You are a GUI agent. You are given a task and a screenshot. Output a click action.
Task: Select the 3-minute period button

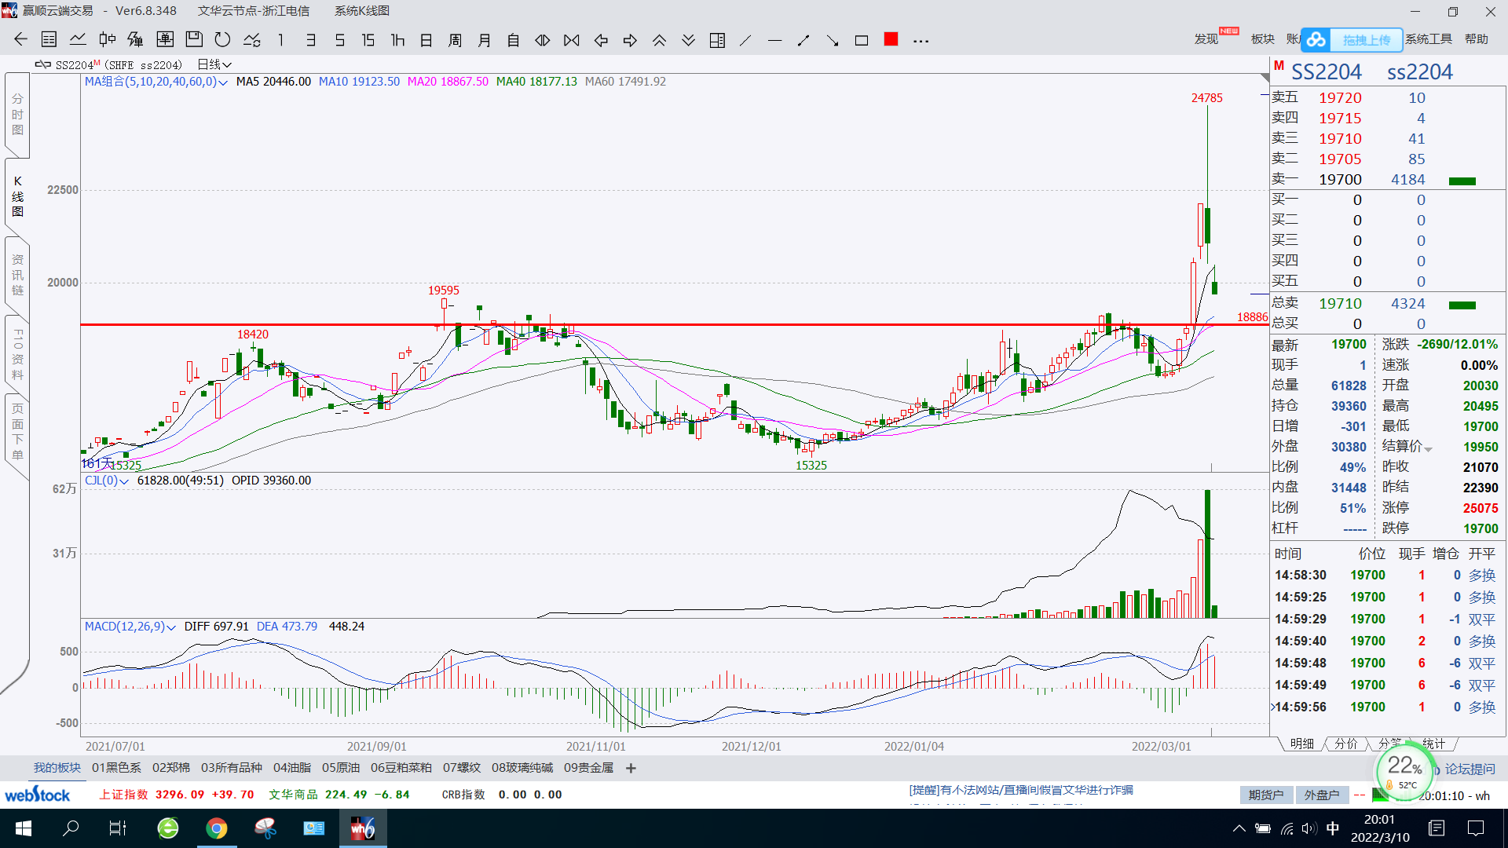pos(311,40)
